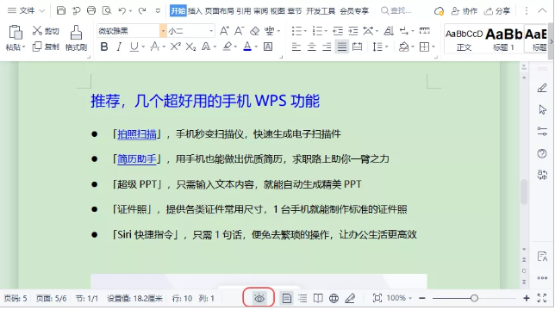
Task: Click the selection arrow icon in right sidebar
Action: tap(542, 109)
